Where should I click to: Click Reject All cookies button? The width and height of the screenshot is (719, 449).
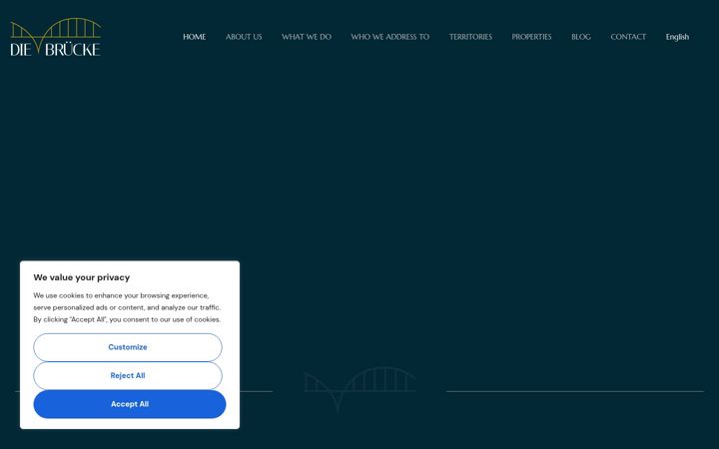pos(128,376)
